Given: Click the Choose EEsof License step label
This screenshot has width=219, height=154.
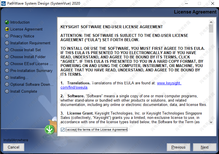Looking at the screenshot, I should point(32,64).
